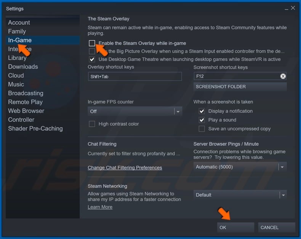Switch to Music settings

43,84
